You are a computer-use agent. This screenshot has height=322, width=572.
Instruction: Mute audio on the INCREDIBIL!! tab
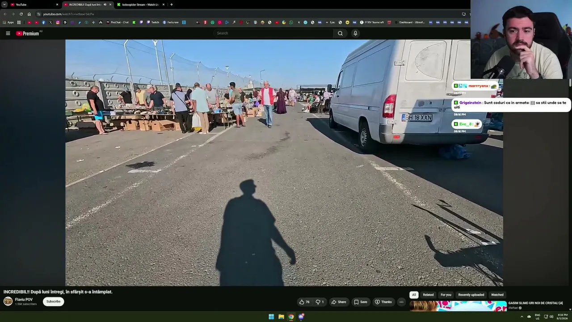105,4
